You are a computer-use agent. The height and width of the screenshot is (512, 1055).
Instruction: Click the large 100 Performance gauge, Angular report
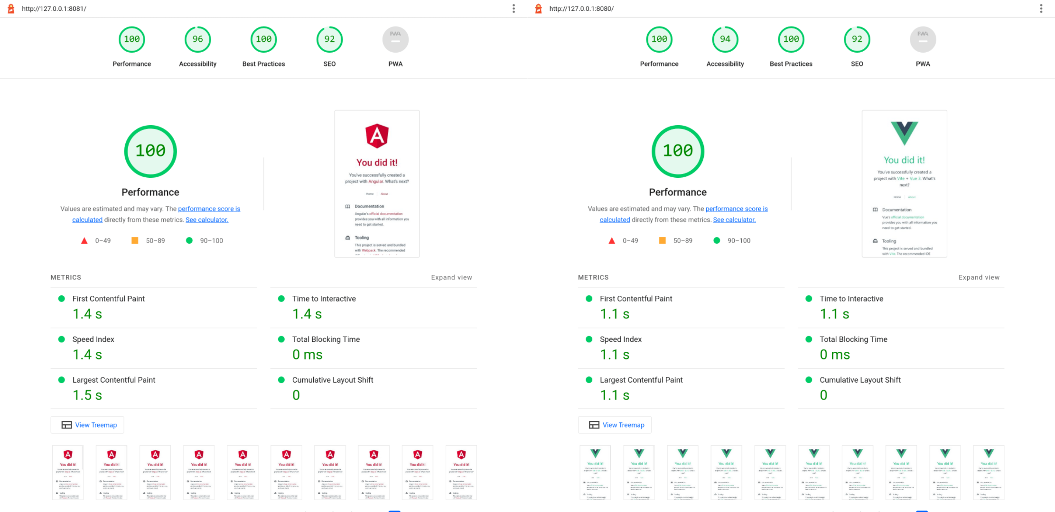point(150,151)
